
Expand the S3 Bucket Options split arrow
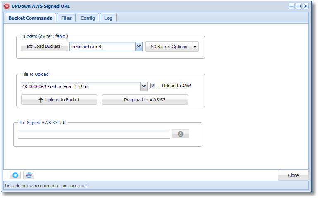tap(195, 47)
